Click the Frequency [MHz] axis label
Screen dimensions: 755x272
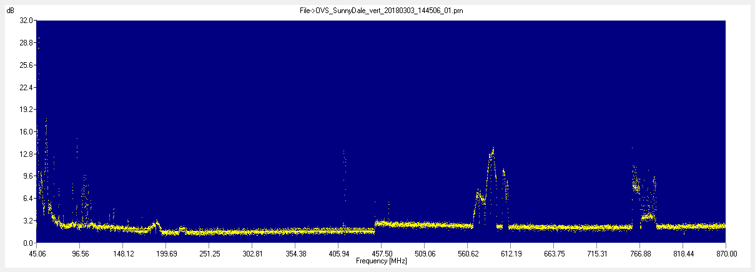click(x=381, y=261)
